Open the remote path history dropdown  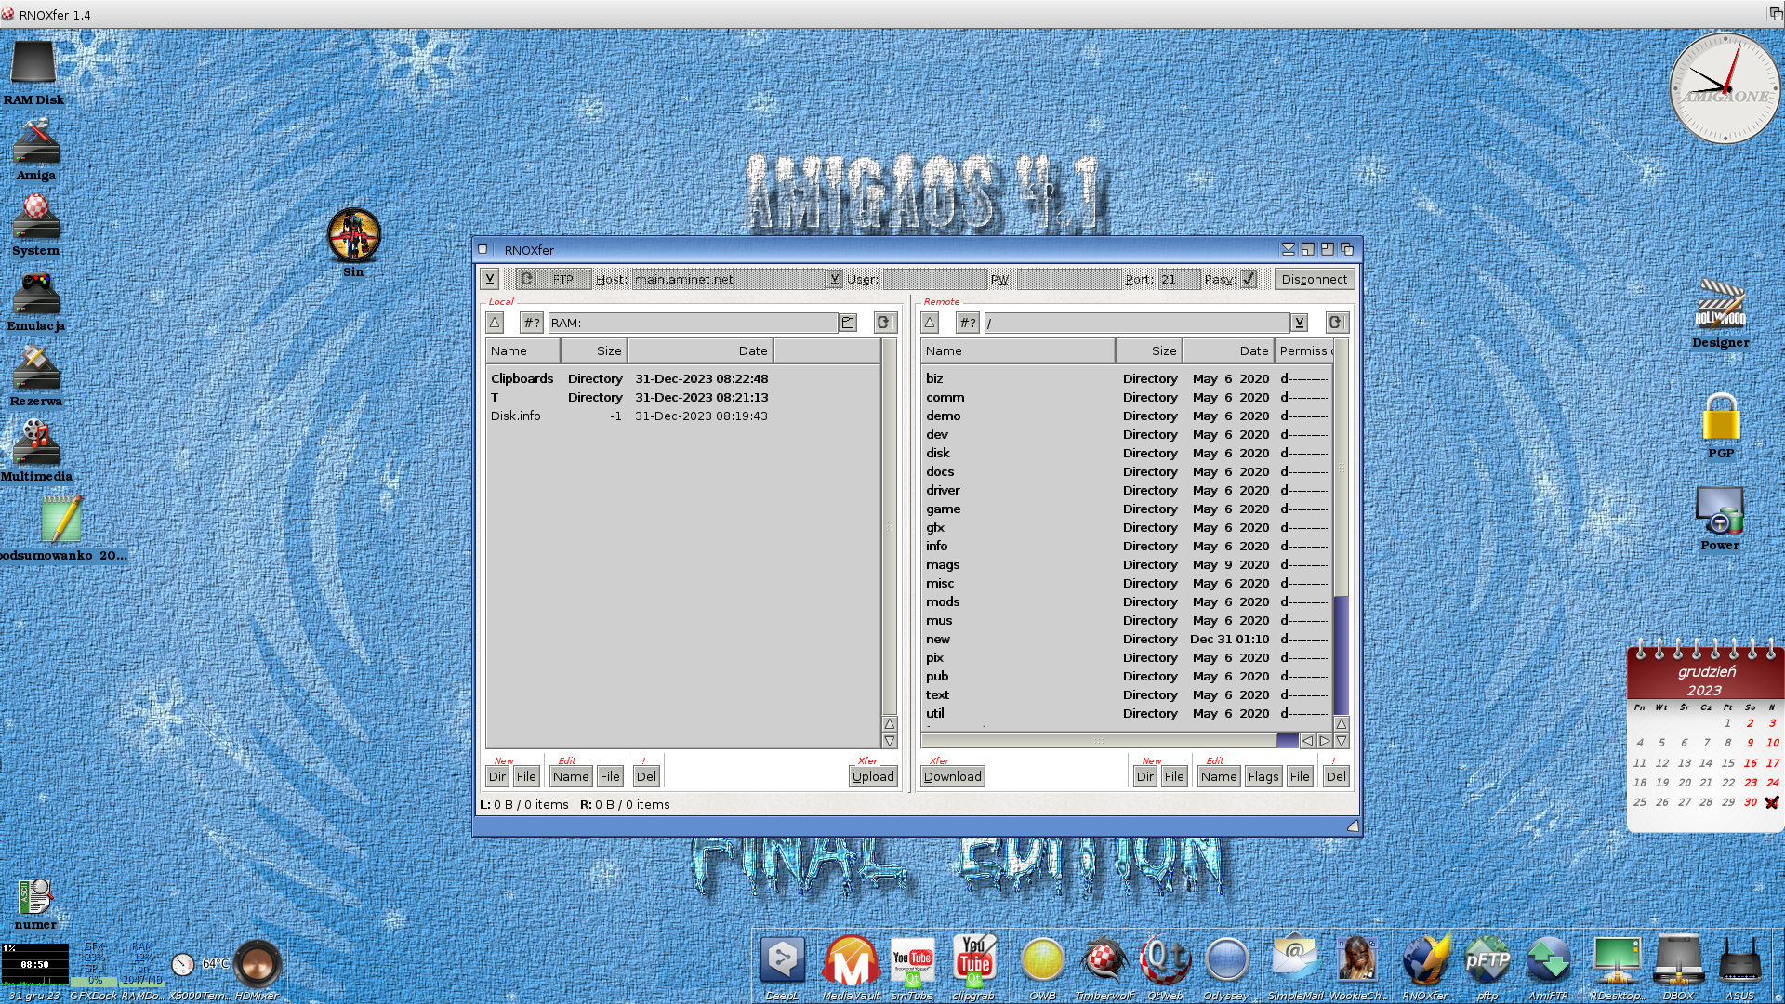click(x=1300, y=323)
